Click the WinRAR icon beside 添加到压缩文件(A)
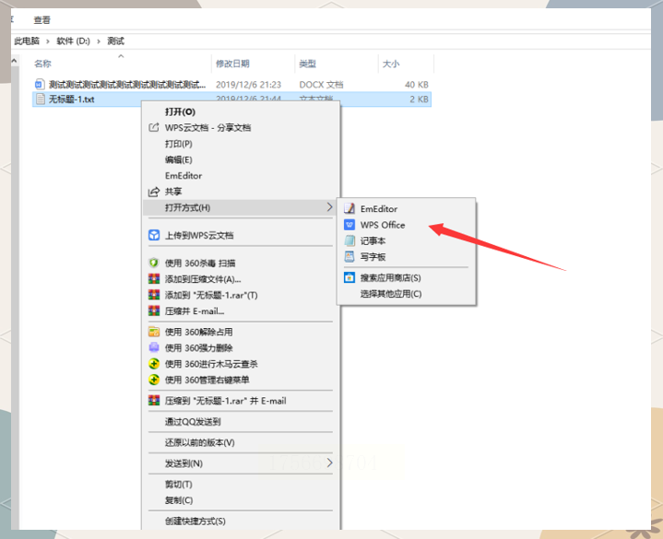The height and width of the screenshot is (539, 663). coord(154,279)
